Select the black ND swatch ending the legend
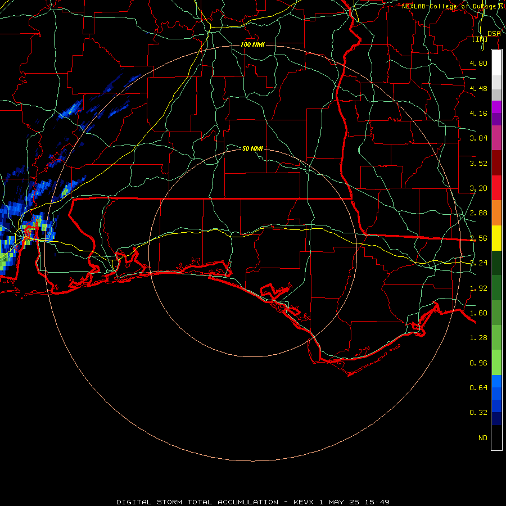 coord(496,437)
